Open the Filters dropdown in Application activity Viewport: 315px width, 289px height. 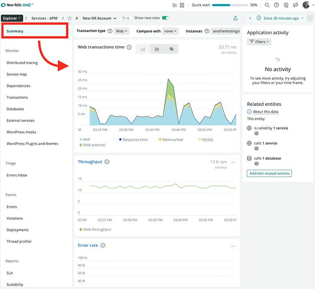(259, 42)
